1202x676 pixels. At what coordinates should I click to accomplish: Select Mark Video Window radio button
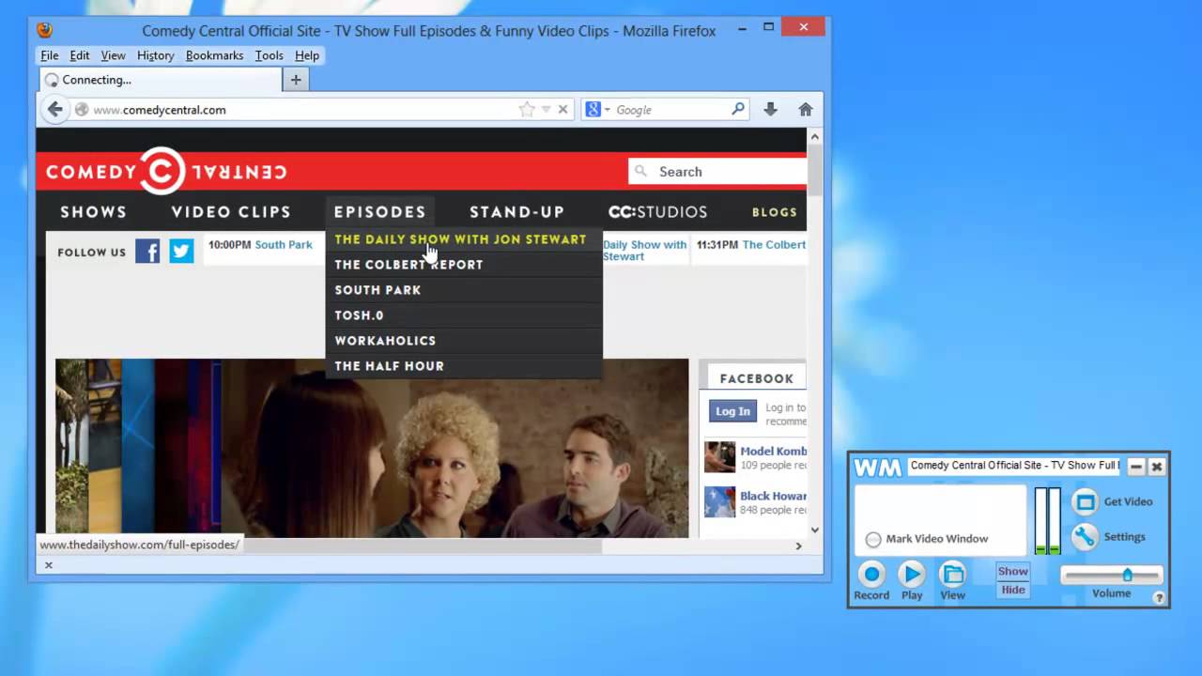[x=873, y=539]
